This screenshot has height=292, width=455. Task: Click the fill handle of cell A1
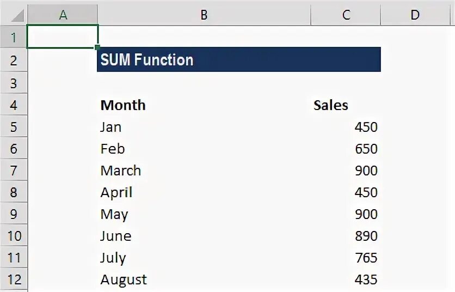97,48
